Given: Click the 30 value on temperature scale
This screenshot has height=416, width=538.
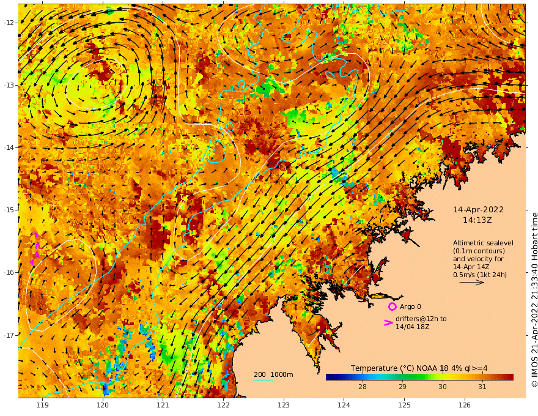Looking at the screenshot, I should coord(442,387).
